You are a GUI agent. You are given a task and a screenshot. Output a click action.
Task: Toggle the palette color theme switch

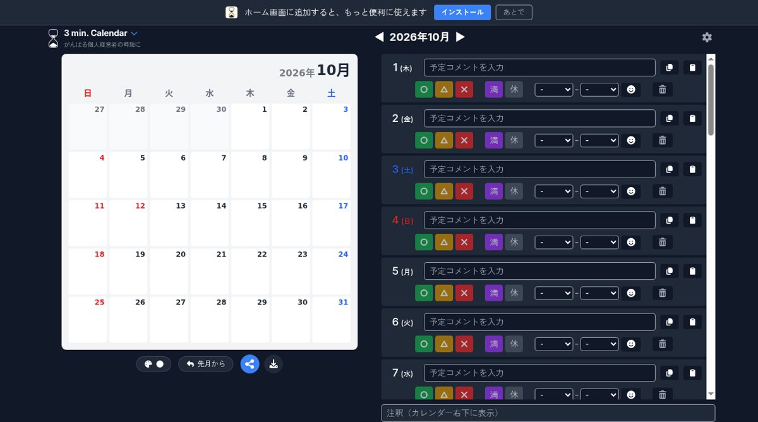click(153, 364)
